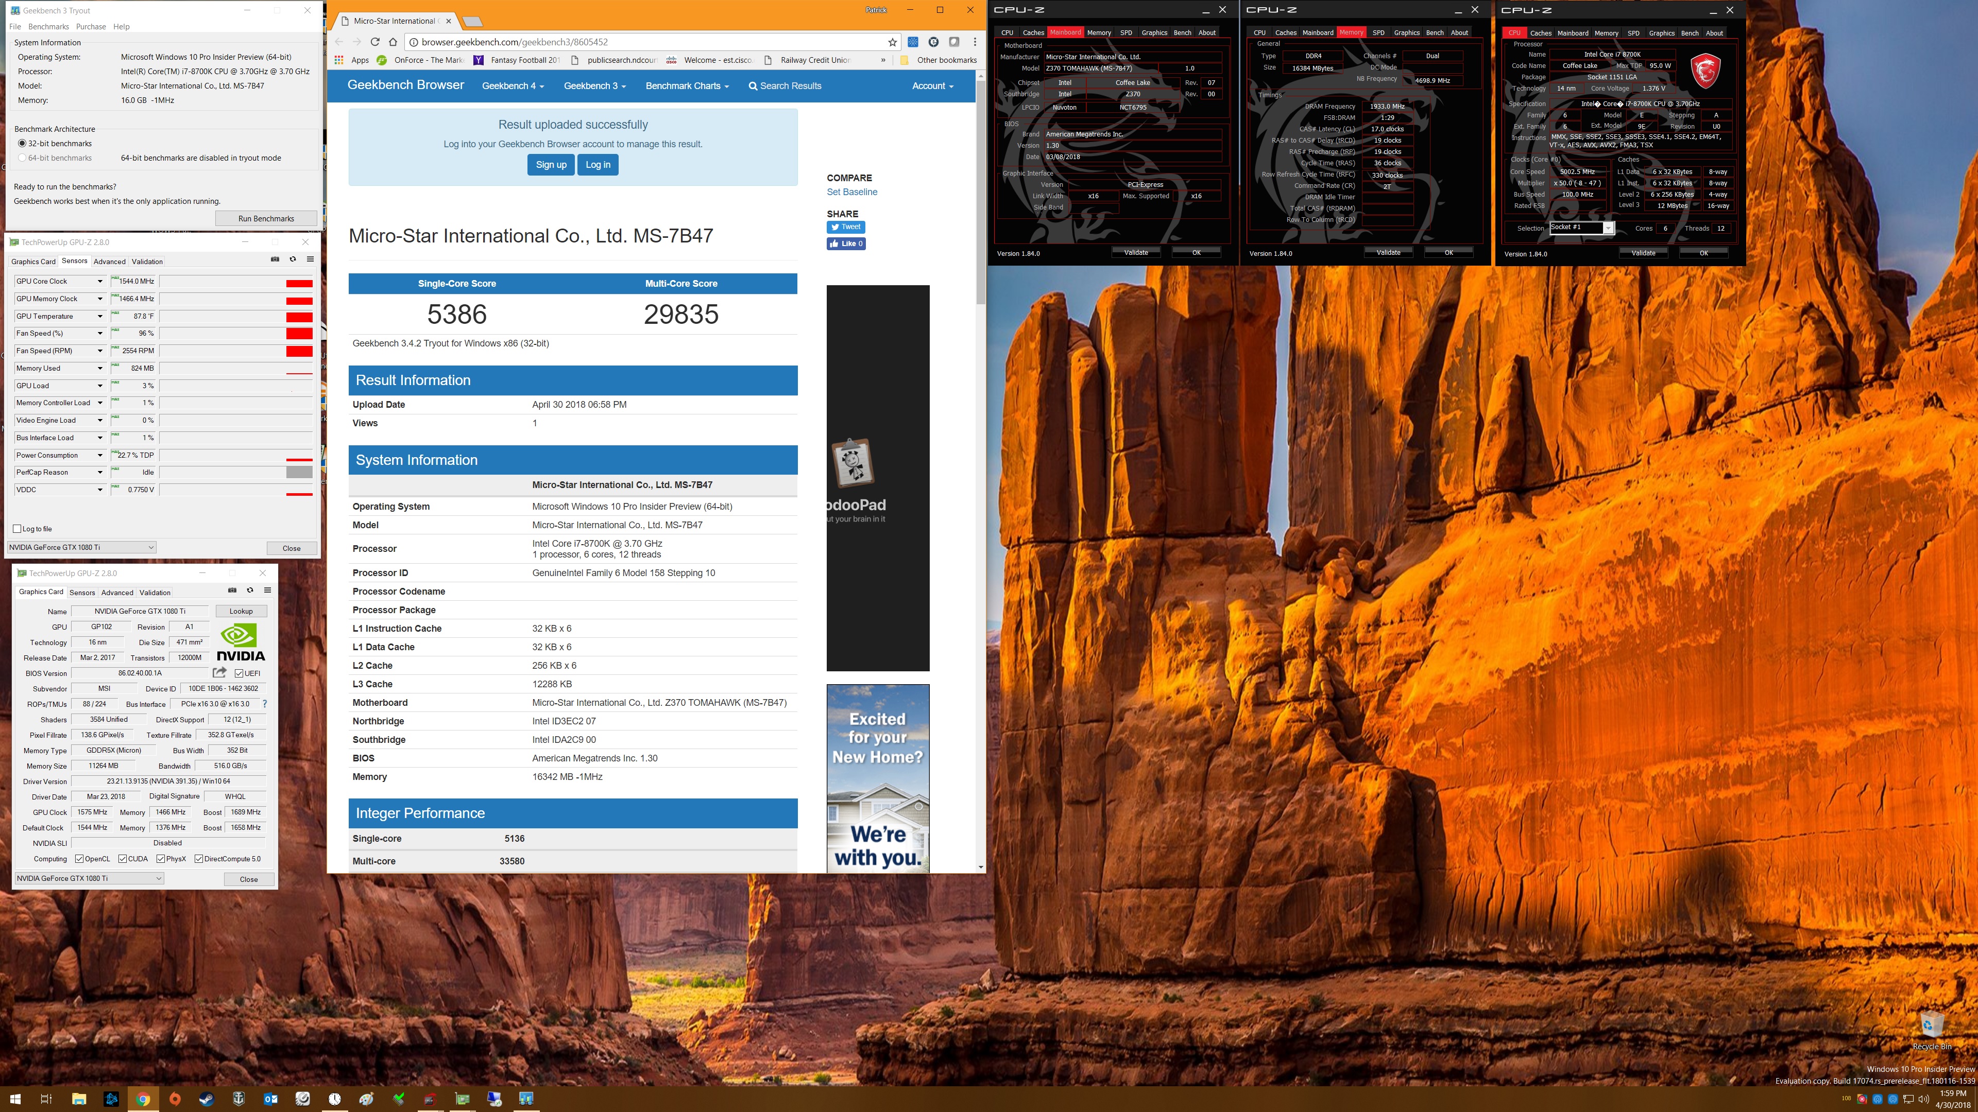Viewport: 1978px width, 1112px height.
Task: Click the volume speaker icon in system tray
Action: (x=1923, y=1099)
